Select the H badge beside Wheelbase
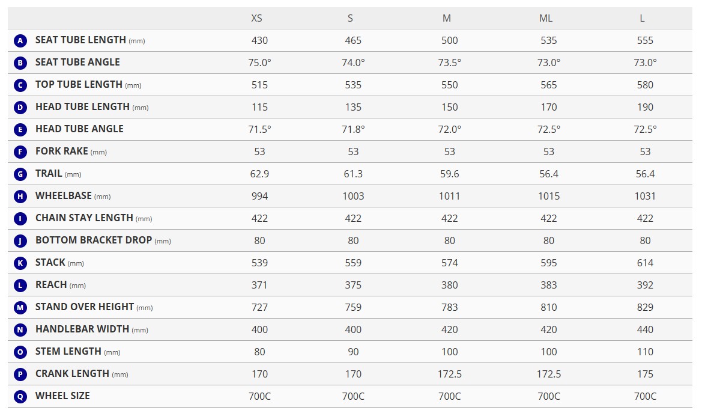Screen dimensions: 702x416 20,197
